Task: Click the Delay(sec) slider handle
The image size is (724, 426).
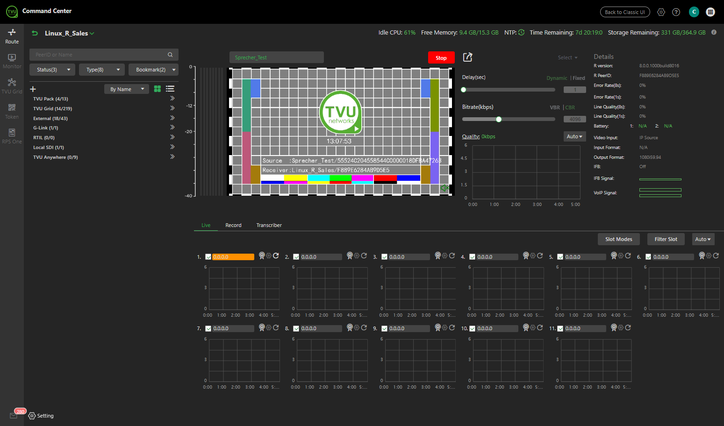Action: coord(464,90)
